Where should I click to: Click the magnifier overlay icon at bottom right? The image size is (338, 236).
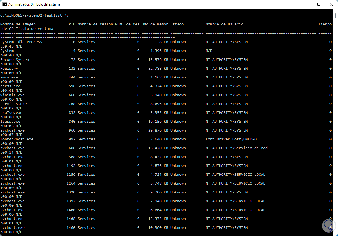pyautogui.click(x=328, y=226)
